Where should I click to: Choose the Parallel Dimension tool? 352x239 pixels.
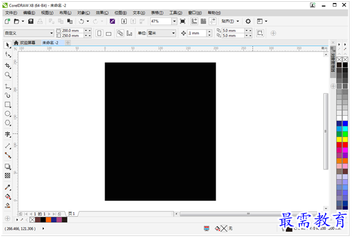point(8,146)
